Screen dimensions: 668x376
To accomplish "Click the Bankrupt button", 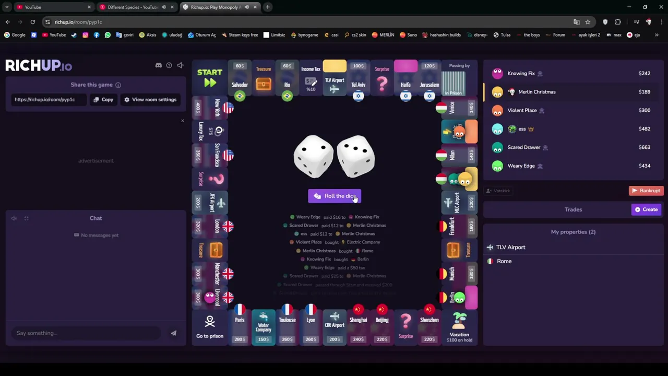I will (646, 191).
